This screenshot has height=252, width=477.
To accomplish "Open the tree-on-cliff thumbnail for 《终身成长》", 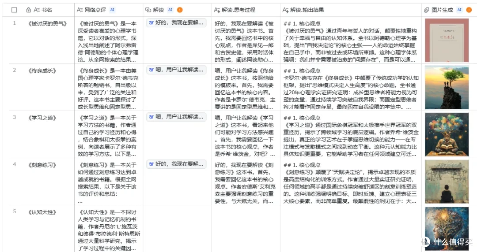I will (x=447, y=87).
